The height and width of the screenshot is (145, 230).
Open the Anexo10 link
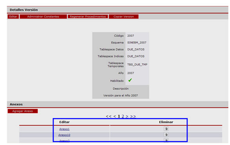tap(64, 135)
